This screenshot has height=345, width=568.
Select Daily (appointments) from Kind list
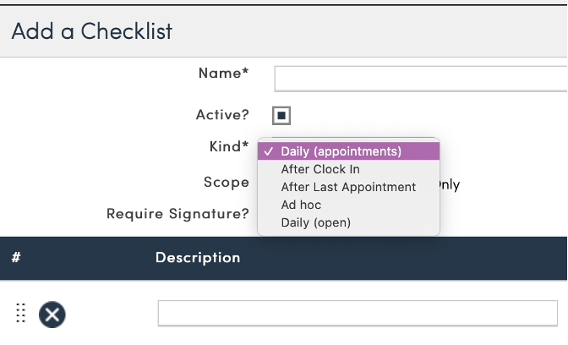pos(341,151)
